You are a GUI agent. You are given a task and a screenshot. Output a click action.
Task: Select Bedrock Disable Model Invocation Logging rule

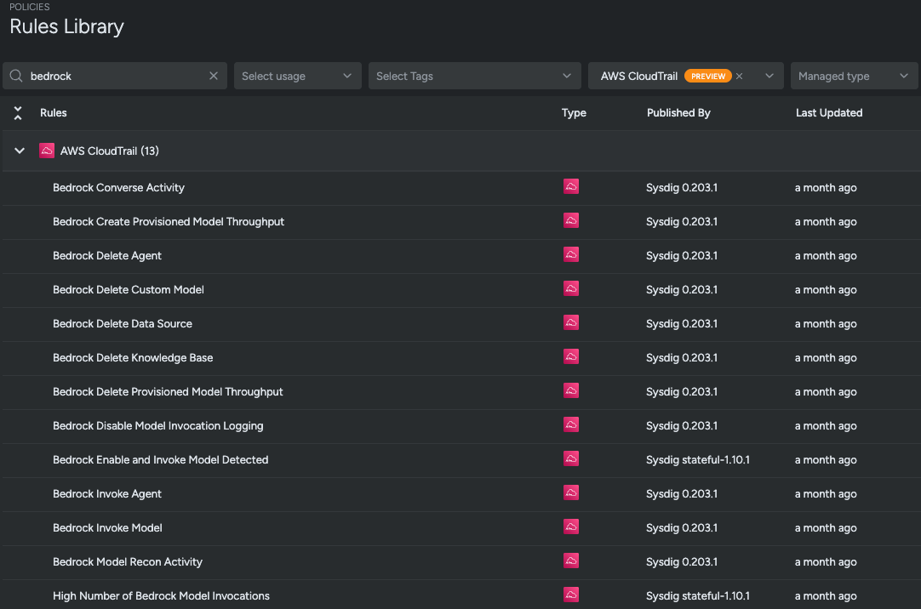tap(158, 426)
